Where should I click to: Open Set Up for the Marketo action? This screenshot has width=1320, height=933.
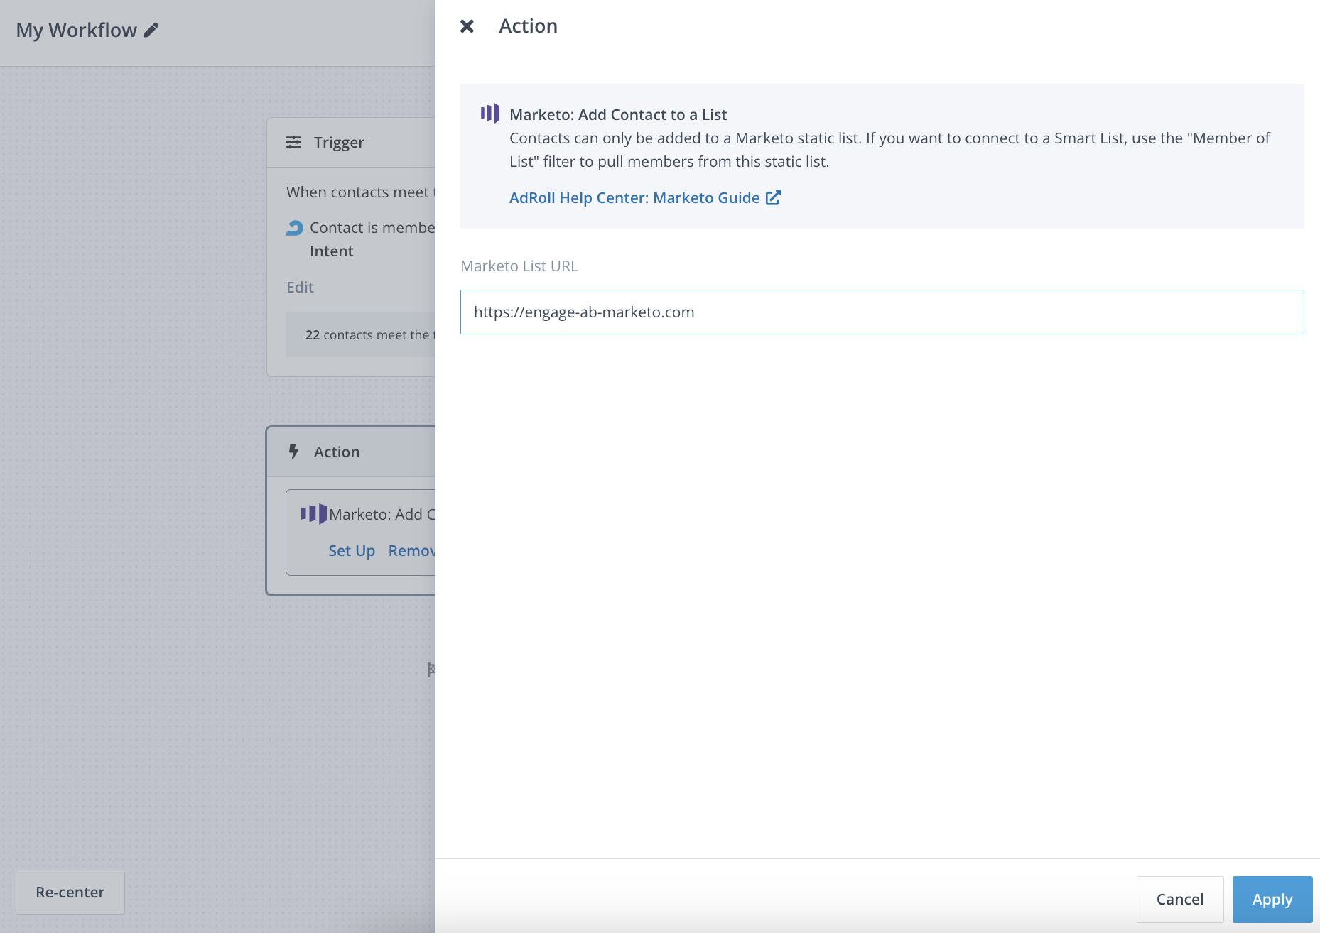[352, 551]
